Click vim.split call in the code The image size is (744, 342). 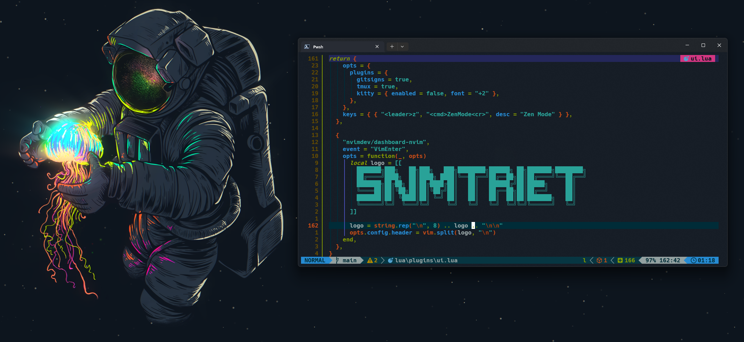click(x=438, y=232)
